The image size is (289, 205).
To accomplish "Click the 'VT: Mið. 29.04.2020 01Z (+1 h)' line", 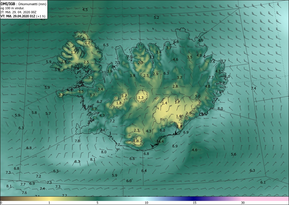I will pos(23,16).
